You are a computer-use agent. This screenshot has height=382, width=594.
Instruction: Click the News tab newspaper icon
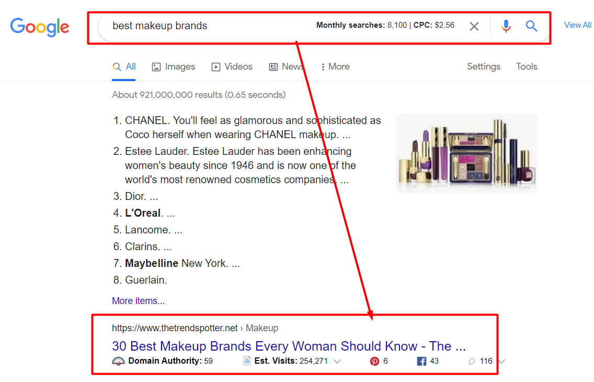click(272, 66)
